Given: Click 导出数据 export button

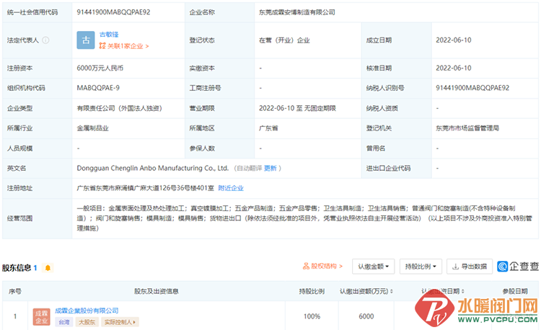Looking at the screenshot, I should click(470, 267).
